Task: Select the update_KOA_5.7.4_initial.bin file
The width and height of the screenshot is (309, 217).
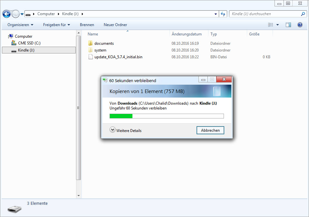Action: [x=118, y=57]
